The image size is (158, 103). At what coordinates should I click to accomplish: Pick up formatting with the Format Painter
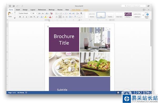click(15, 18)
